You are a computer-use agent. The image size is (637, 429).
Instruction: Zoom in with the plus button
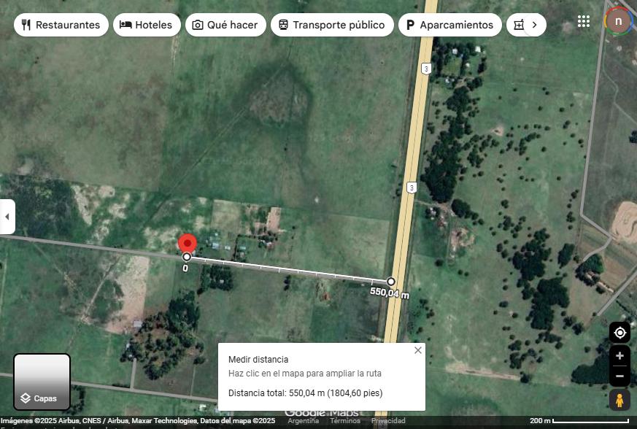[620, 356]
